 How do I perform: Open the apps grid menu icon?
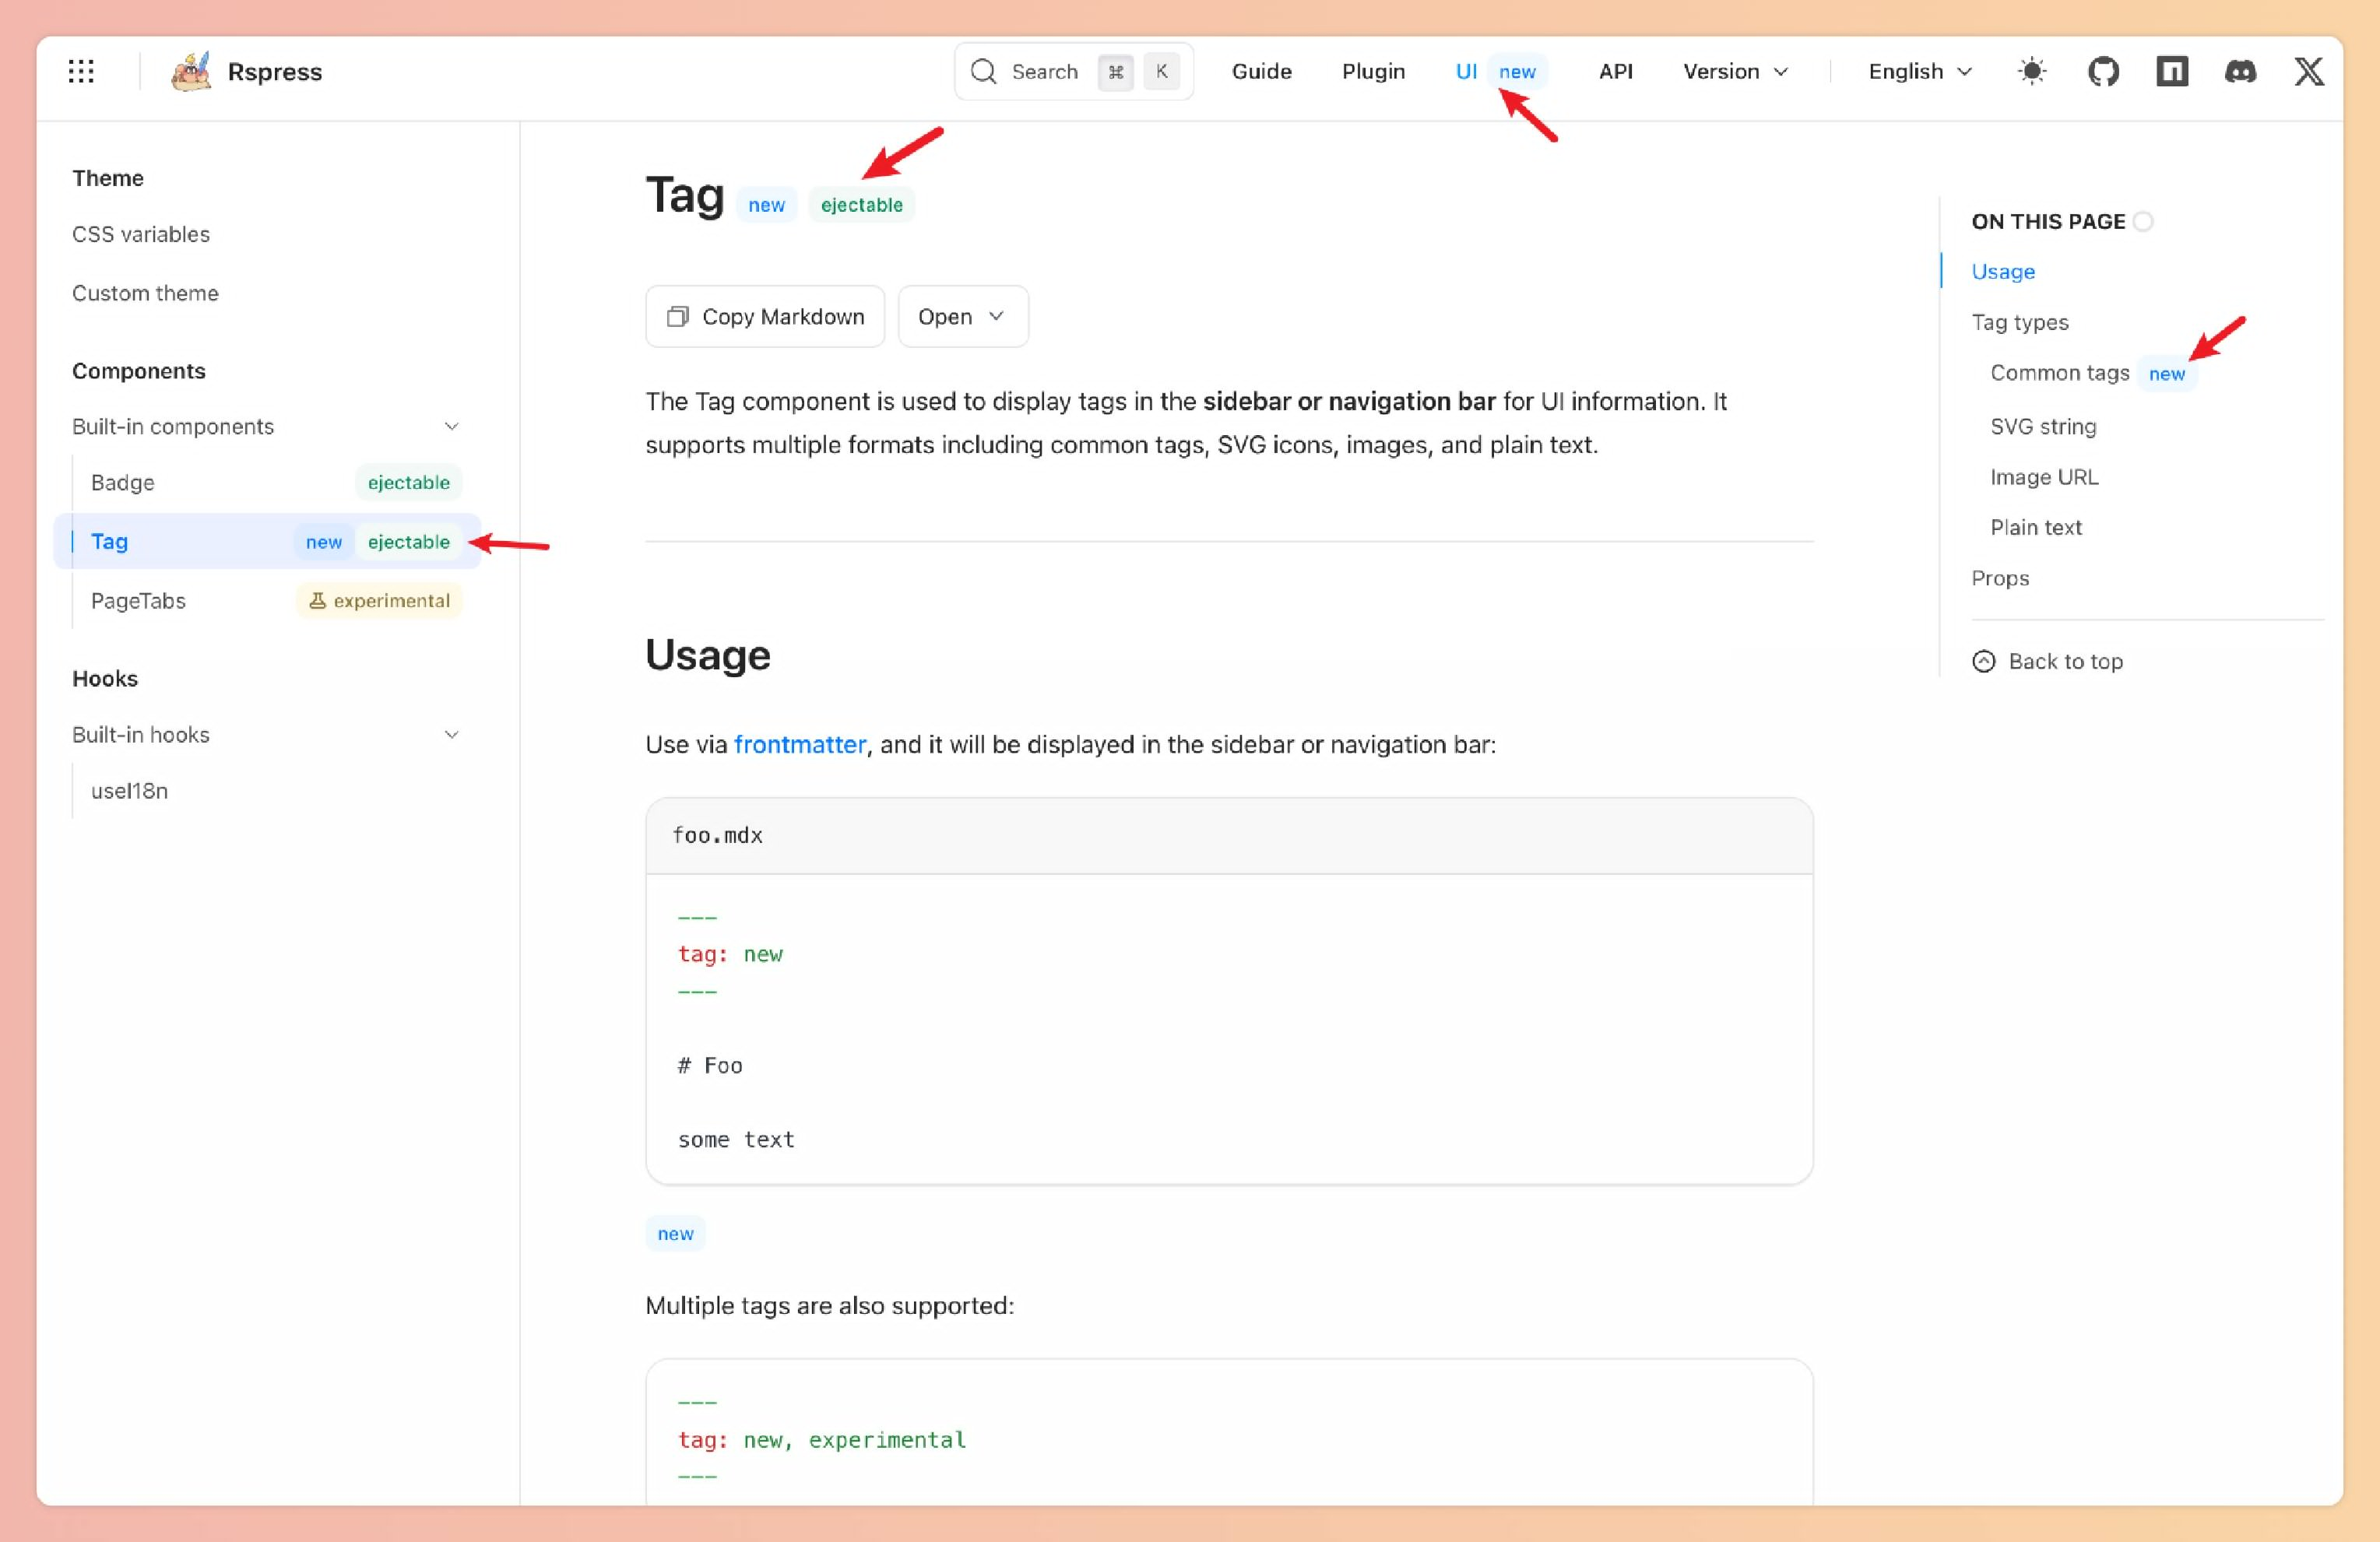pos(81,71)
